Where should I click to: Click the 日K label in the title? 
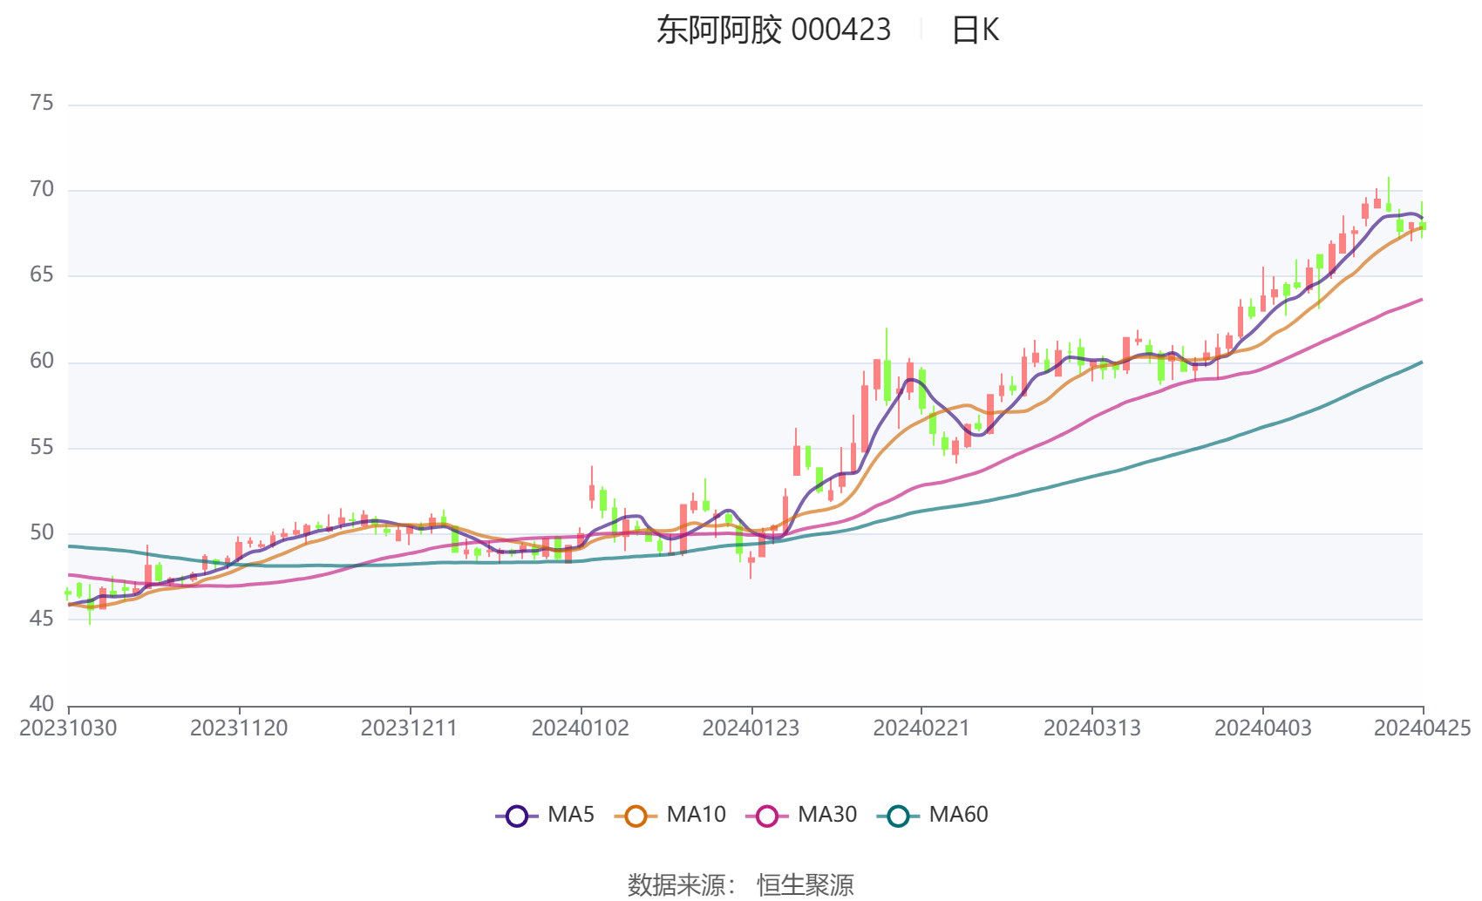pyautogui.click(x=975, y=30)
